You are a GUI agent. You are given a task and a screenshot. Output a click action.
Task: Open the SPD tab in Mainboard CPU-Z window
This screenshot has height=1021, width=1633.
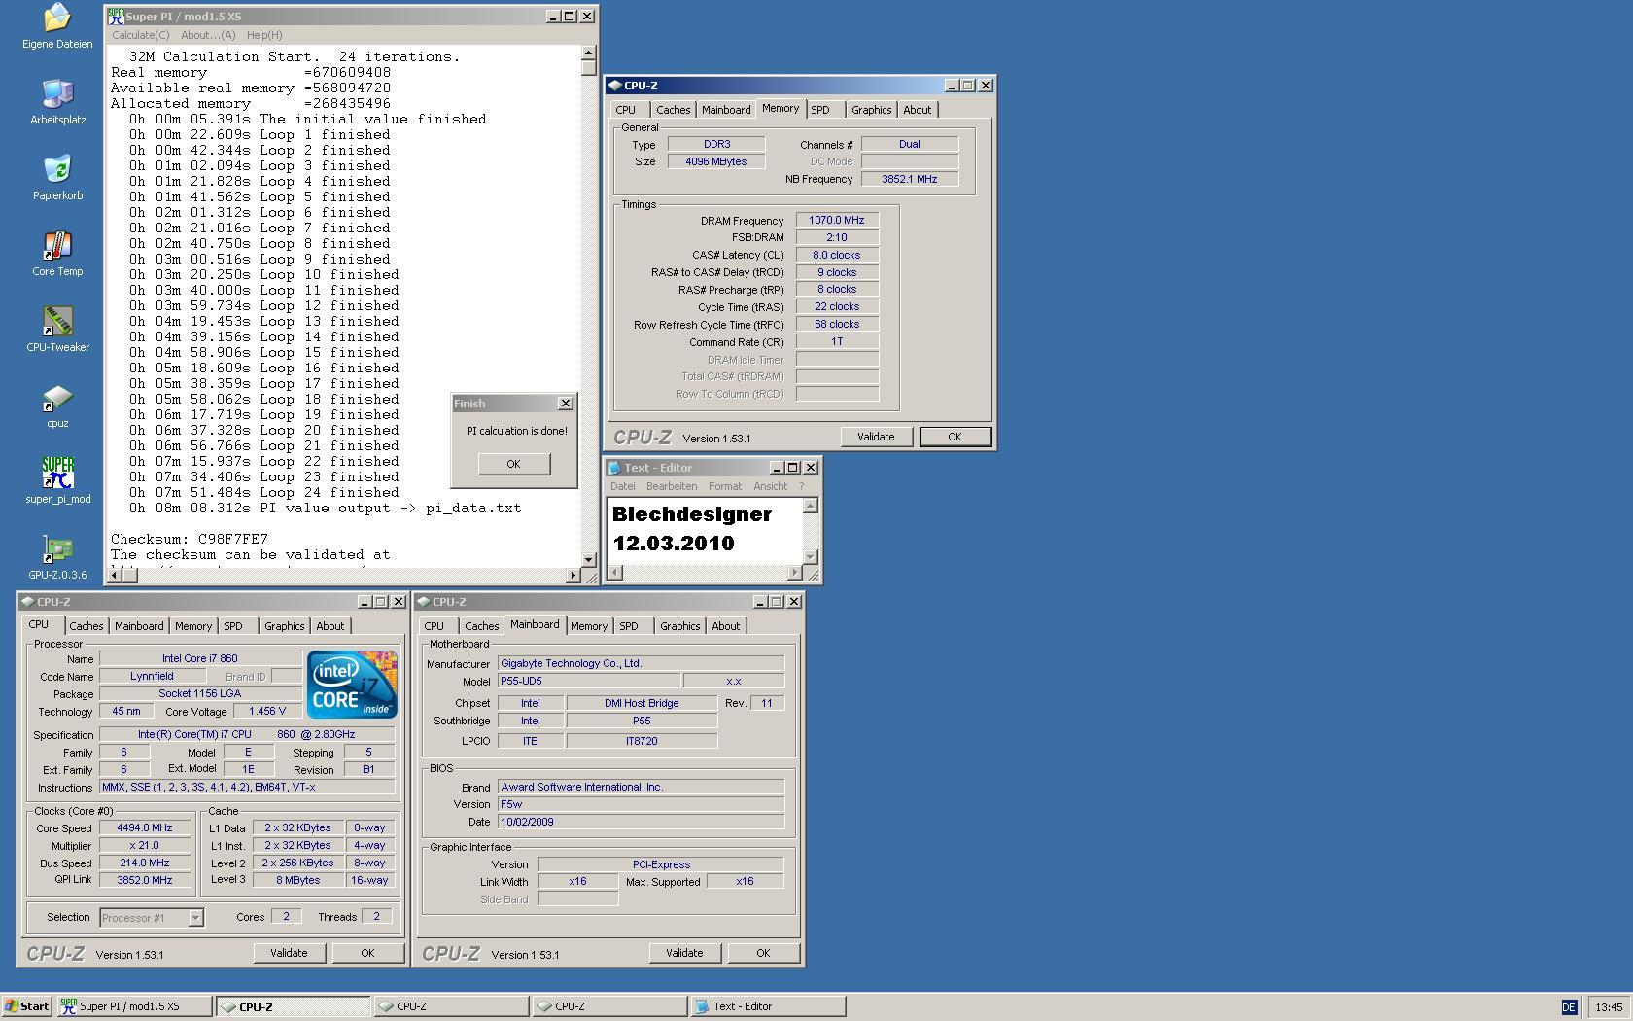click(x=629, y=626)
